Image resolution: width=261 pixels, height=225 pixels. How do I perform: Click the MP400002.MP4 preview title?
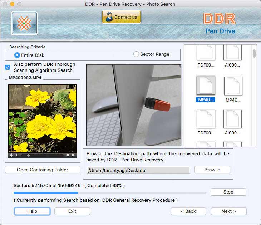(x=25, y=78)
